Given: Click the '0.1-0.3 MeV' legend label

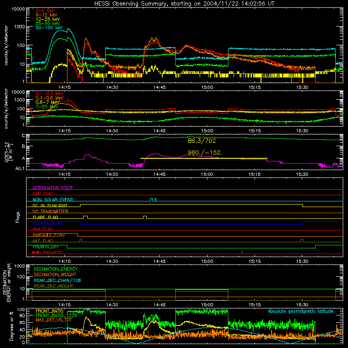Looking at the screenshot, I should (x=50, y=94).
